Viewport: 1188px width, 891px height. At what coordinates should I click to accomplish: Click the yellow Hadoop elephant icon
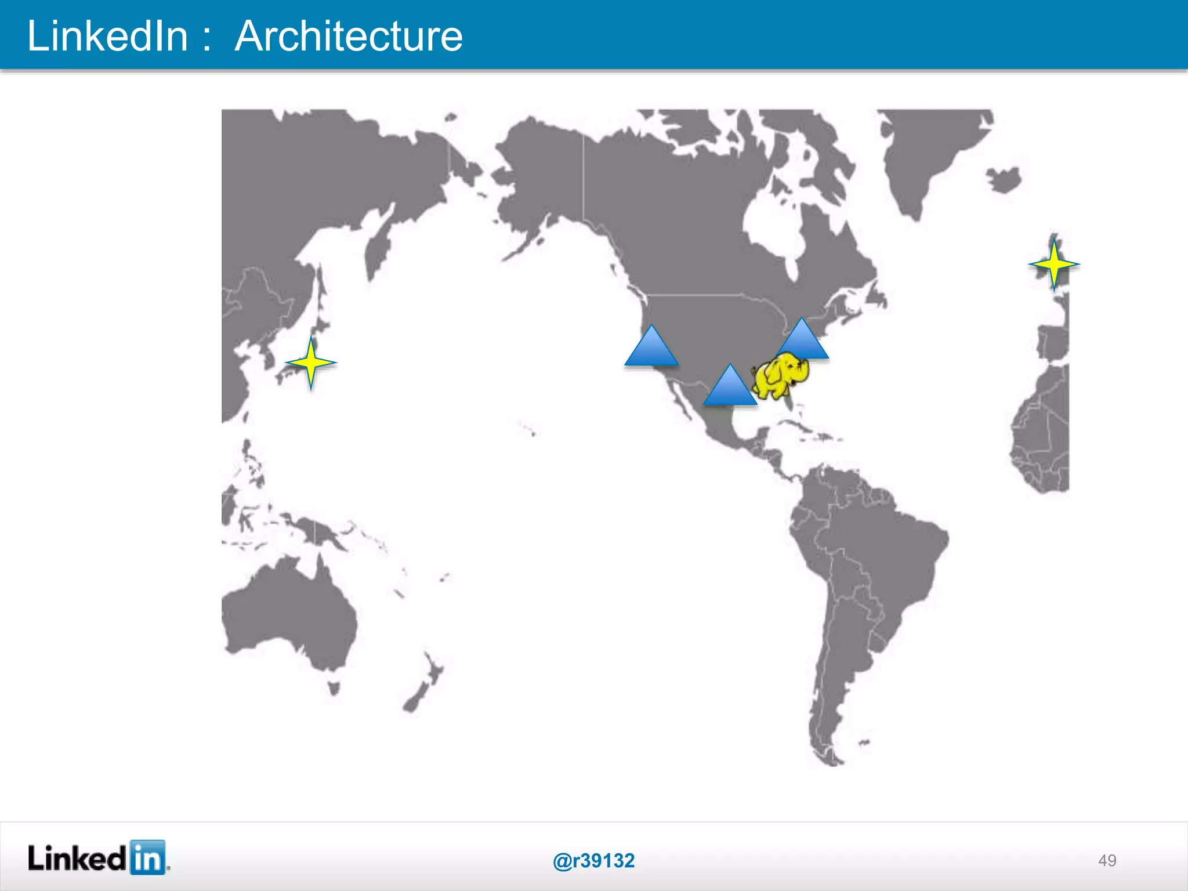tap(780, 377)
